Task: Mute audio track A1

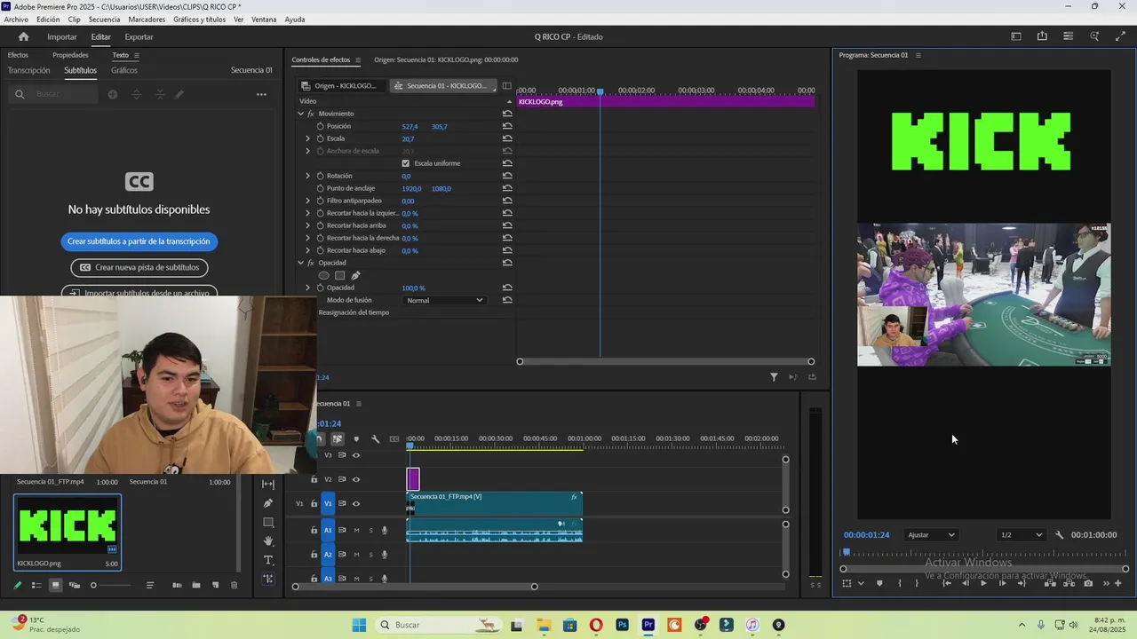Action: (x=356, y=530)
